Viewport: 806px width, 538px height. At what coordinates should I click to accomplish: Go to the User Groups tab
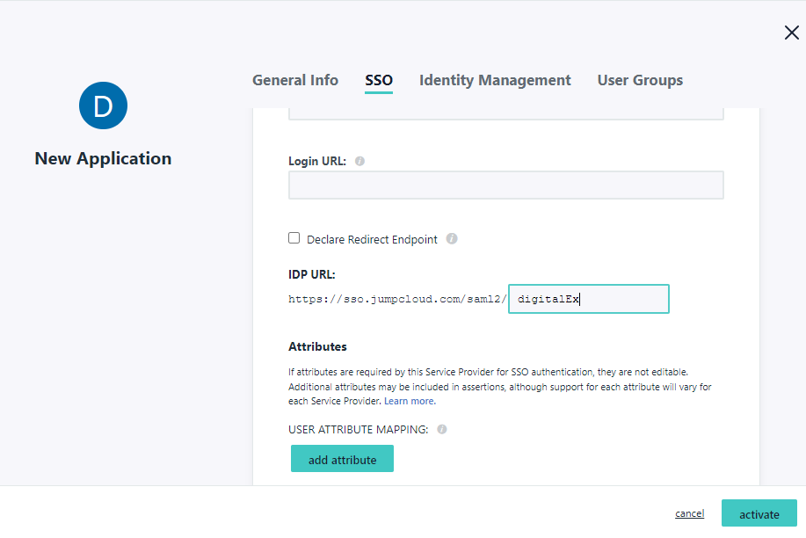pos(640,80)
